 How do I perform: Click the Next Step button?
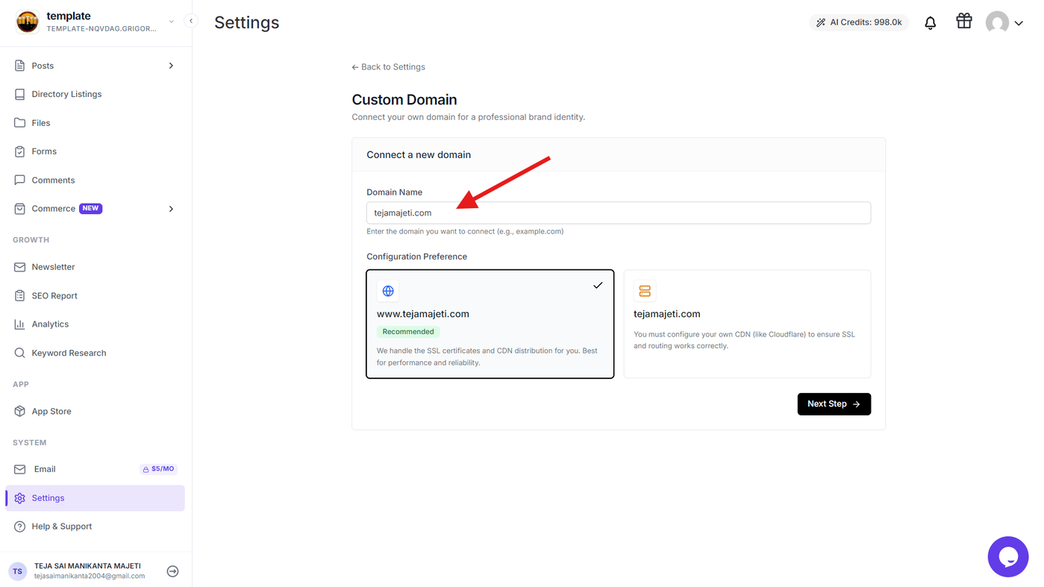834,404
